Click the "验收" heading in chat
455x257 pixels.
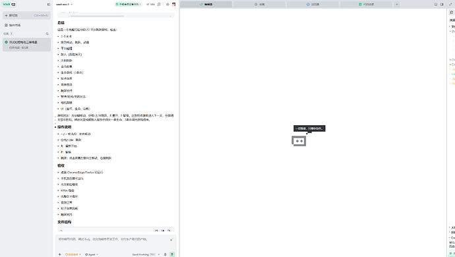(61, 165)
